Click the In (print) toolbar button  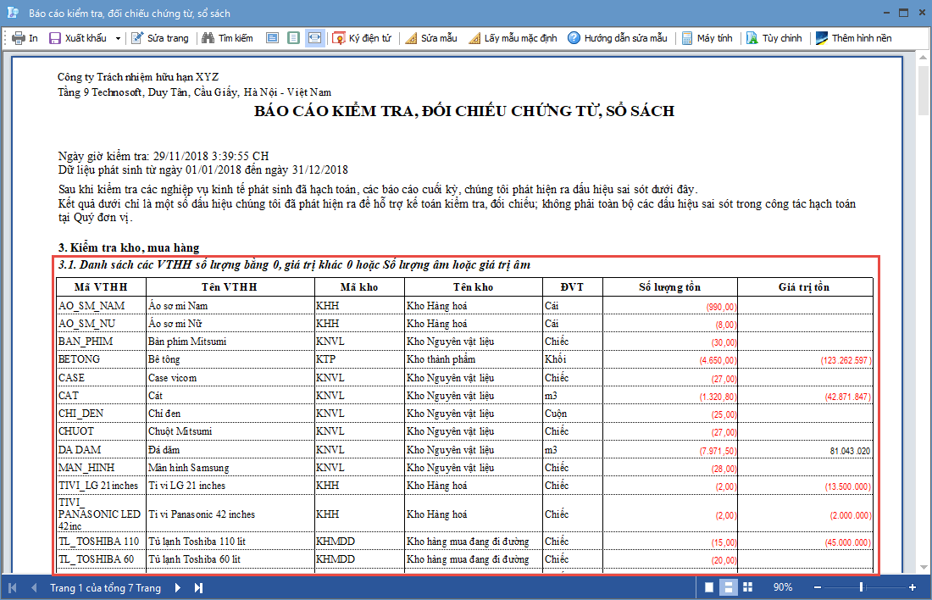point(25,38)
